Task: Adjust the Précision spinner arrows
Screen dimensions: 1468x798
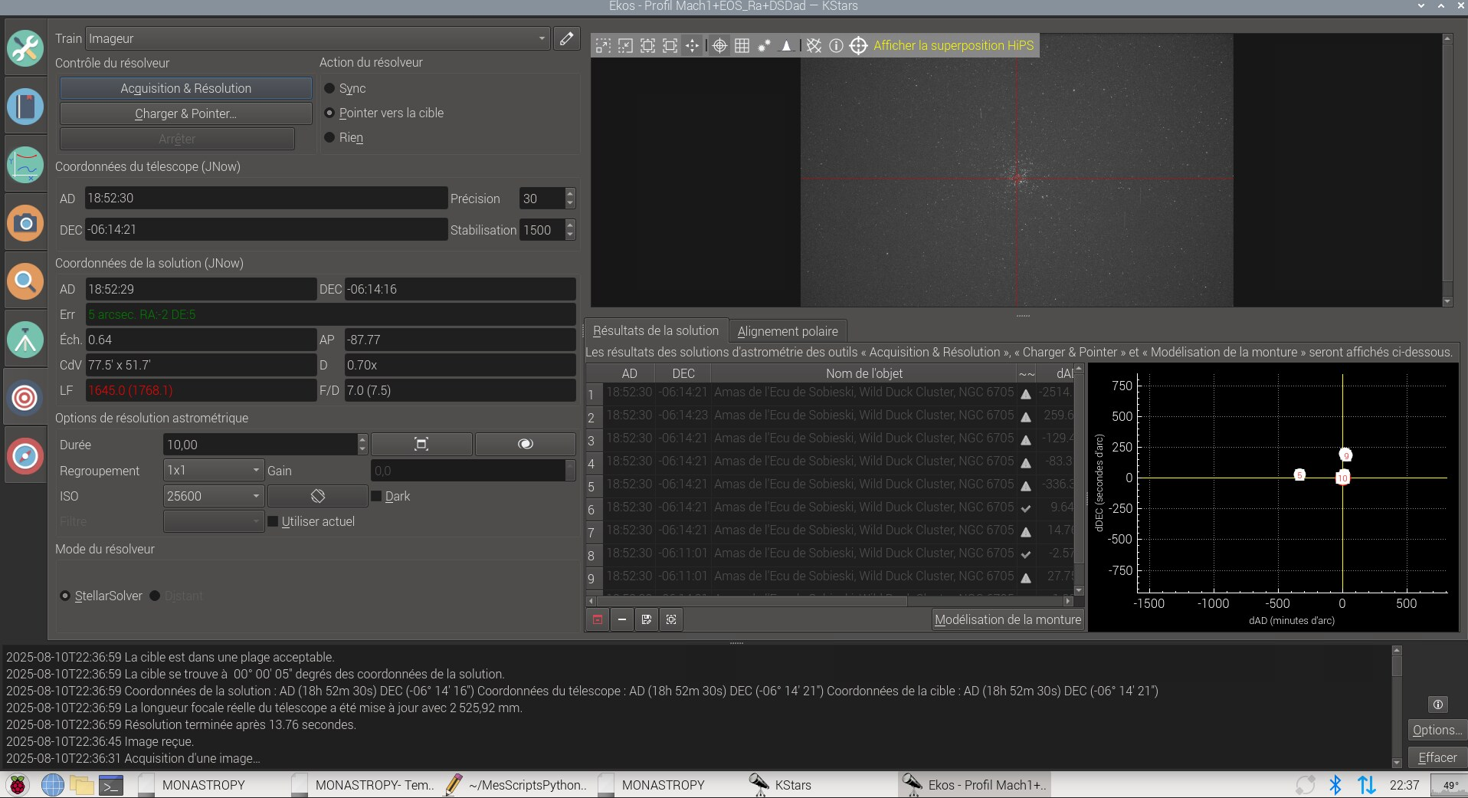Action: [569, 198]
